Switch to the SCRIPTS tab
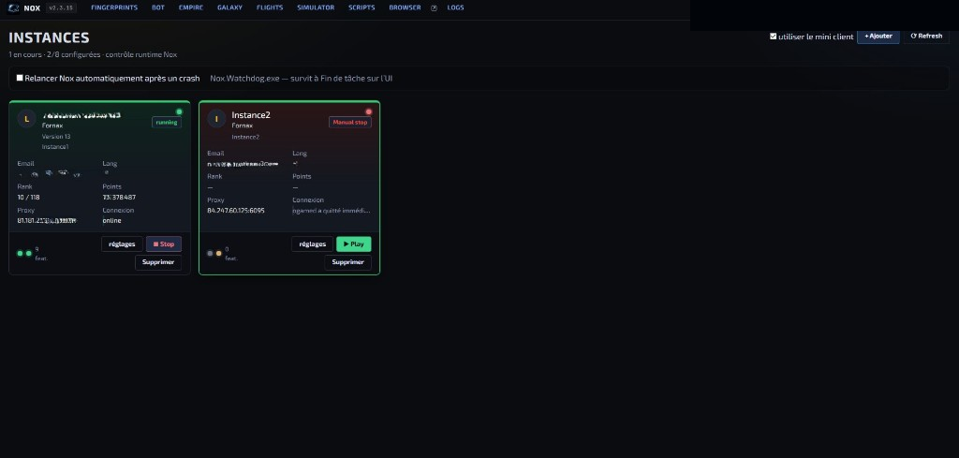The height and width of the screenshot is (458, 959). pos(361,7)
